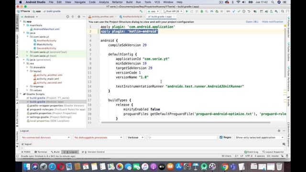Open VCS history clock icon

(x=244, y=11)
